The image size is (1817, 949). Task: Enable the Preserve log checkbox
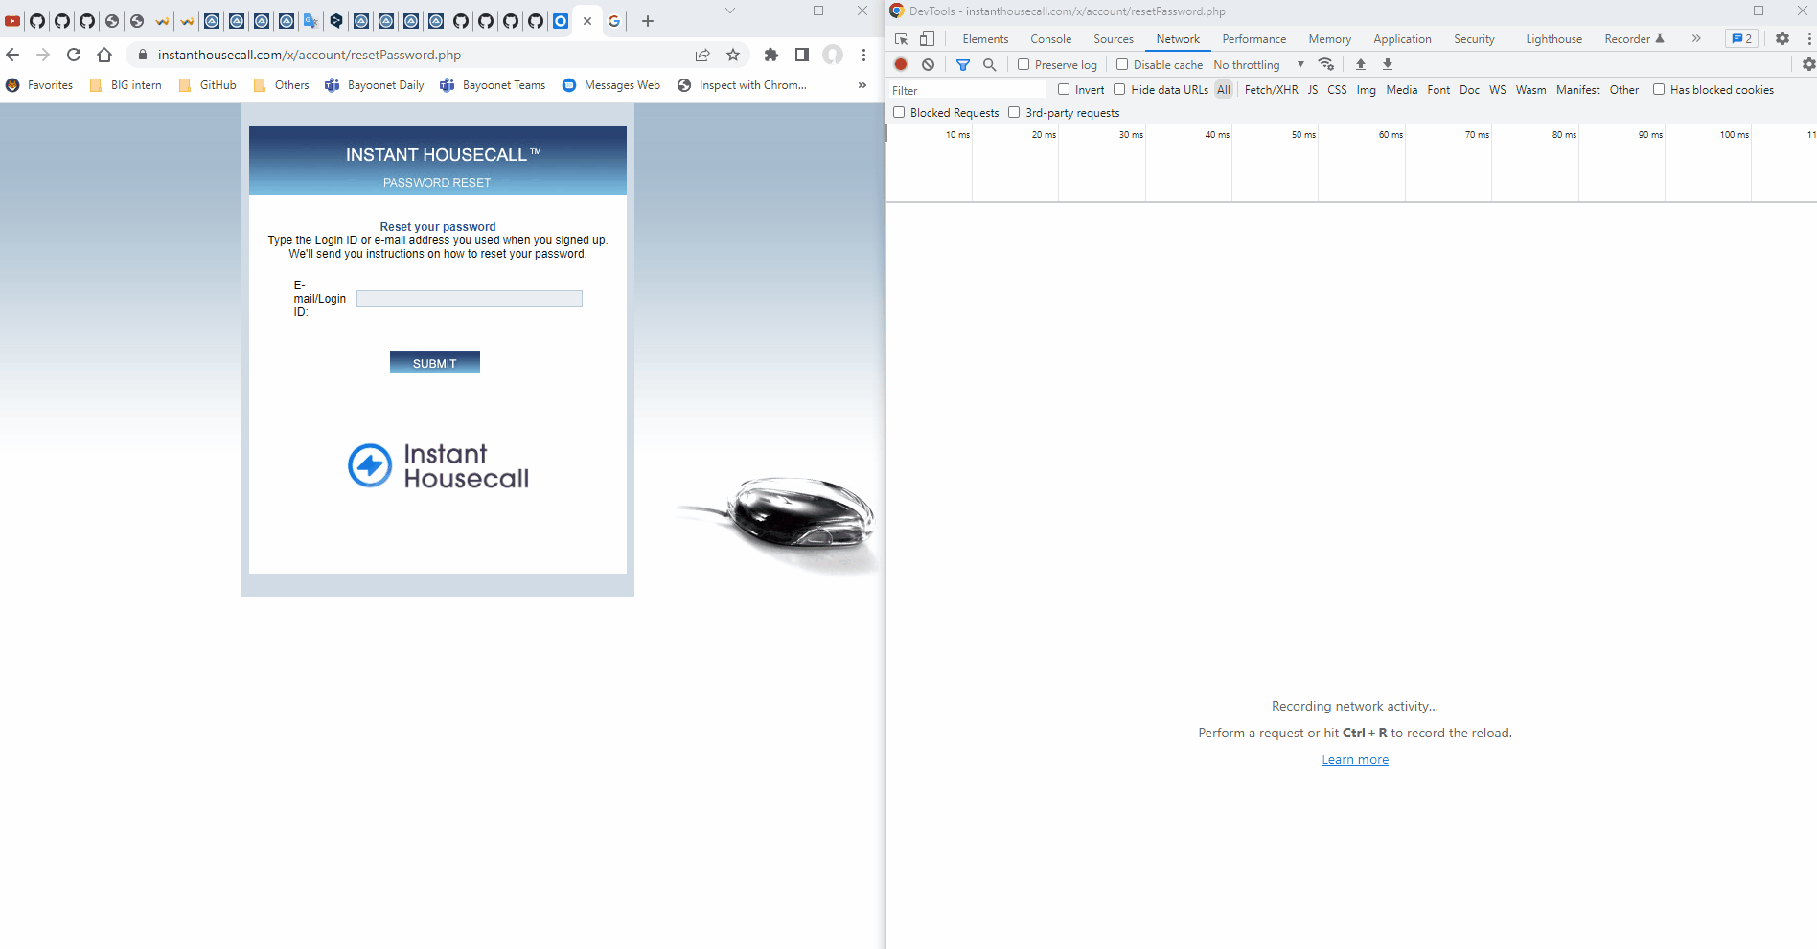point(1024,64)
